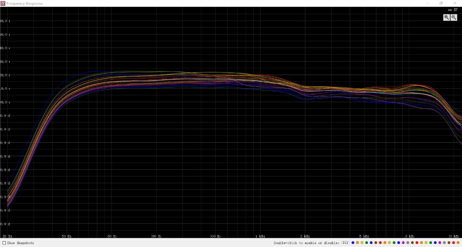
Task: Click the last orange dot at far right
Action: [458, 243]
